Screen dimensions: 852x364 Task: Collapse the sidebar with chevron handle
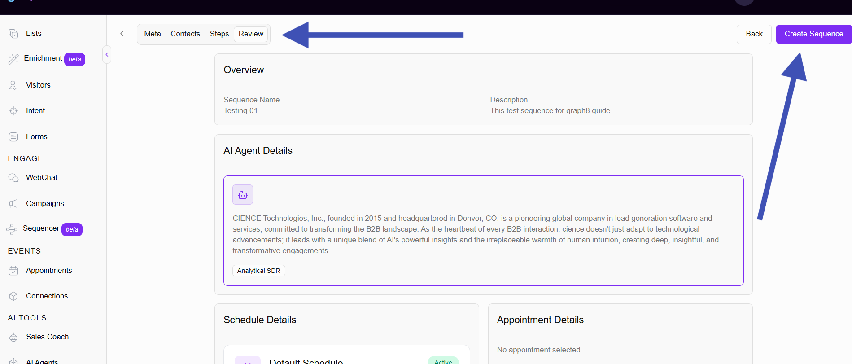(x=107, y=54)
